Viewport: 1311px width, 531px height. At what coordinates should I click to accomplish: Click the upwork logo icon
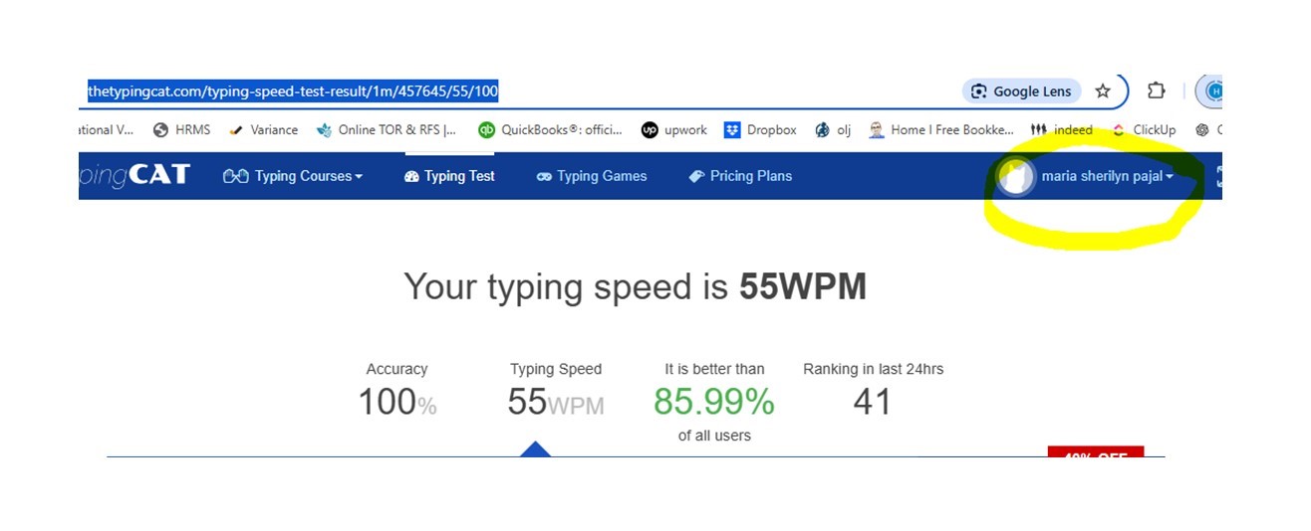coord(650,129)
